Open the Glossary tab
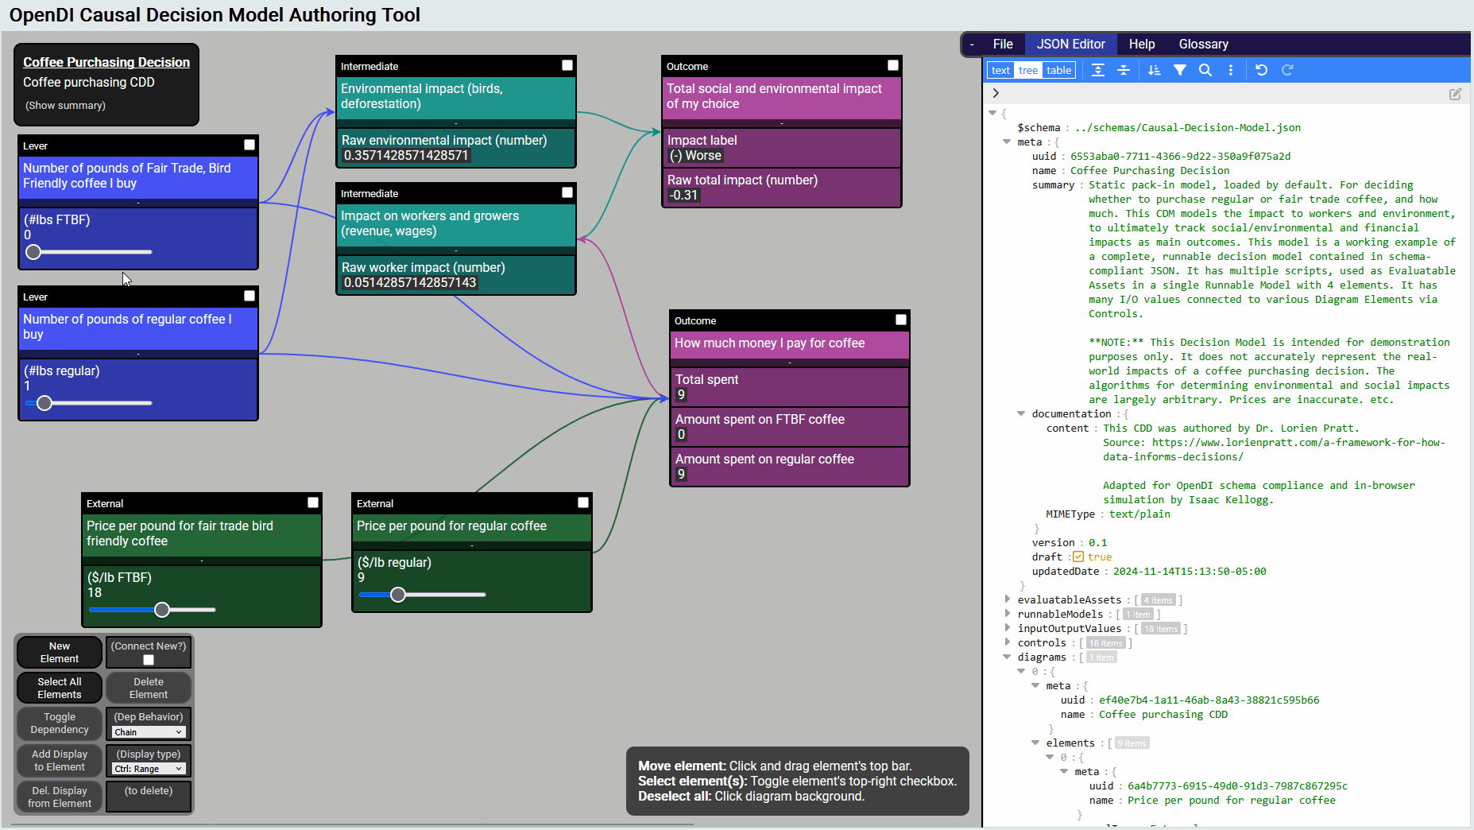This screenshot has height=830, width=1474. pyautogui.click(x=1203, y=45)
